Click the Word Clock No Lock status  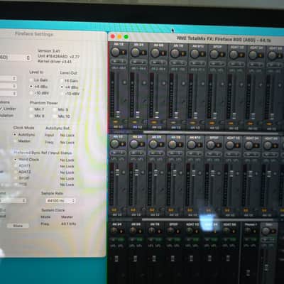pyautogui.click(x=67, y=160)
